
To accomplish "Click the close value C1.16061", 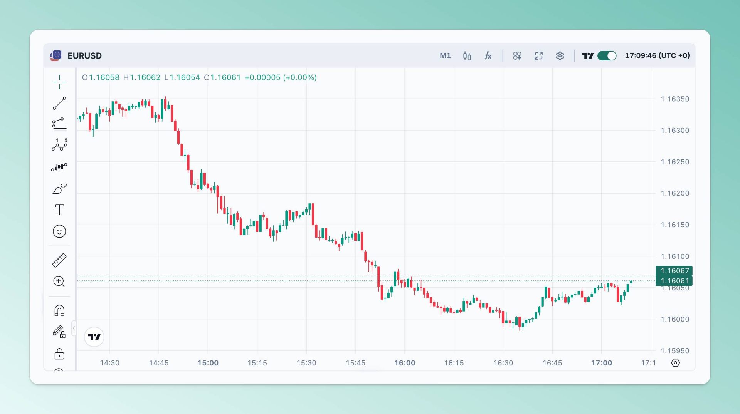I will [222, 77].
